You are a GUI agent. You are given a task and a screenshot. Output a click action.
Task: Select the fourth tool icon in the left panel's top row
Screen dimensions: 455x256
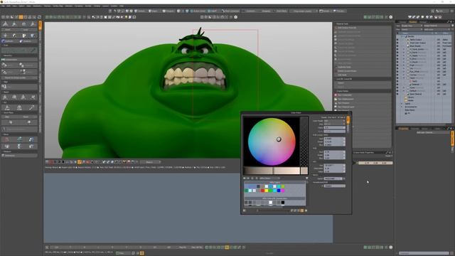[33, 23]
